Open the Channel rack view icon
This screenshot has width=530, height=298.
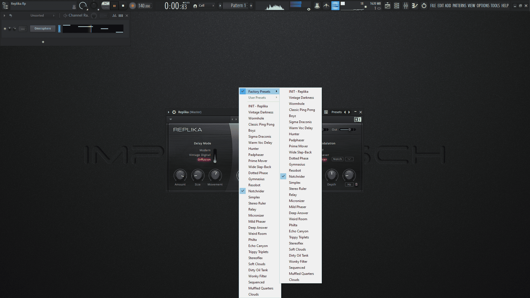click(397, 6)
